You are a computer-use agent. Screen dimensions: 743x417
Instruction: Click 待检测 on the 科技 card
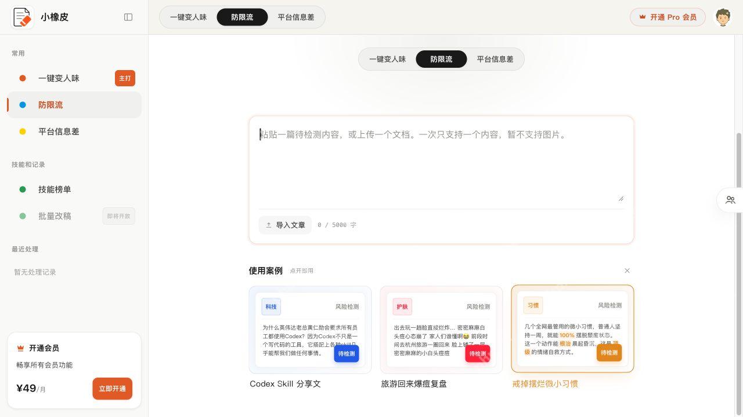[x=347, y=353]
